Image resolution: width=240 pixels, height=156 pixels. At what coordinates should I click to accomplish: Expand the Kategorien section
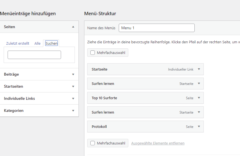click(73, 111)
